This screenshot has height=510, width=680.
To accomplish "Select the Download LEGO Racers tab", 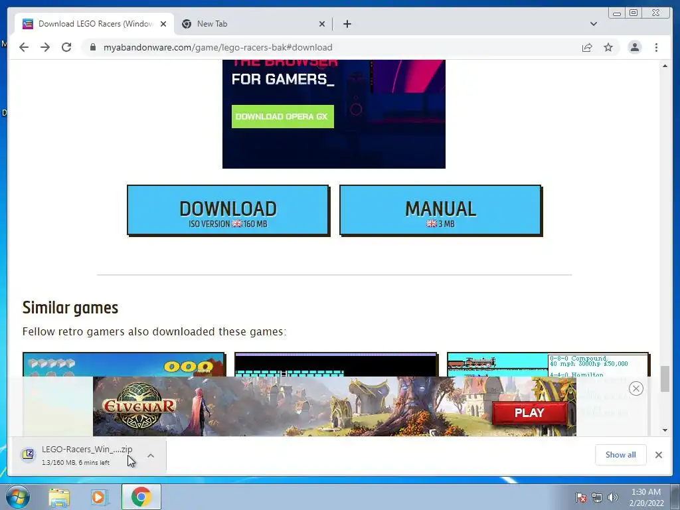I will (x=95, y=24).
